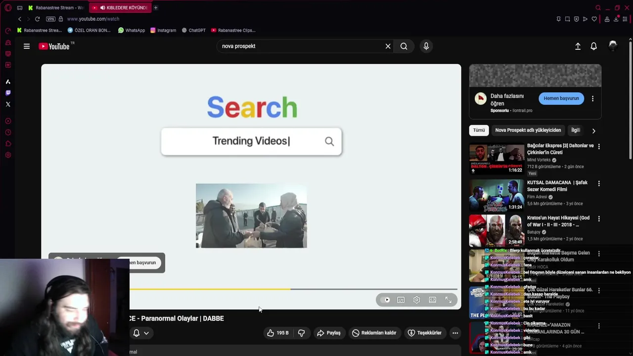Open History clock icon in sidebar

tap(8, 133)
